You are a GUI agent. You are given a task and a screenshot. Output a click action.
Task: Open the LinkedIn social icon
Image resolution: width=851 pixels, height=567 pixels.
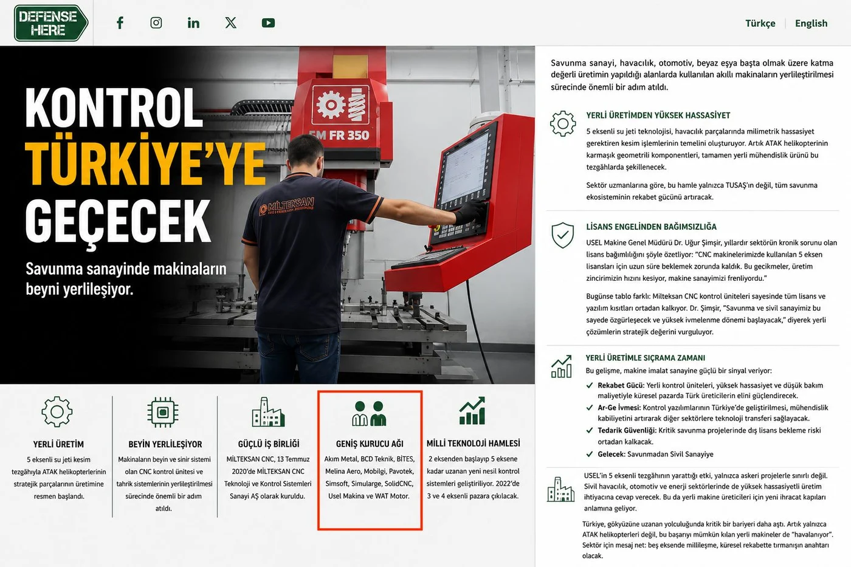193,23
